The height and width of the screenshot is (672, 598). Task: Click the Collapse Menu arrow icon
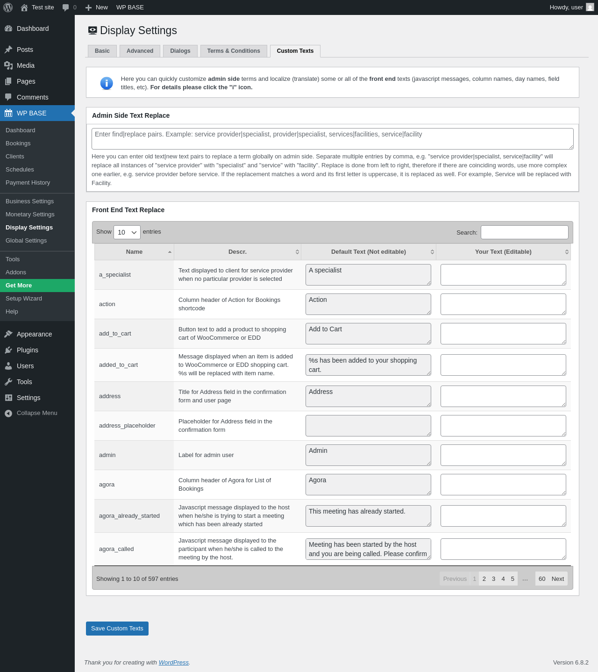point(8,413)
